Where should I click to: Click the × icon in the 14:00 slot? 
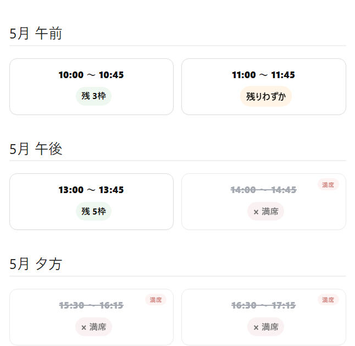point(256,212)
